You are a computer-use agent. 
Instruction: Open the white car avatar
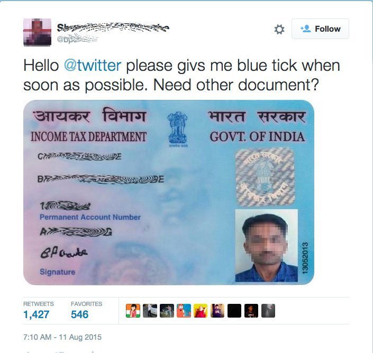[x=150, y=311]
